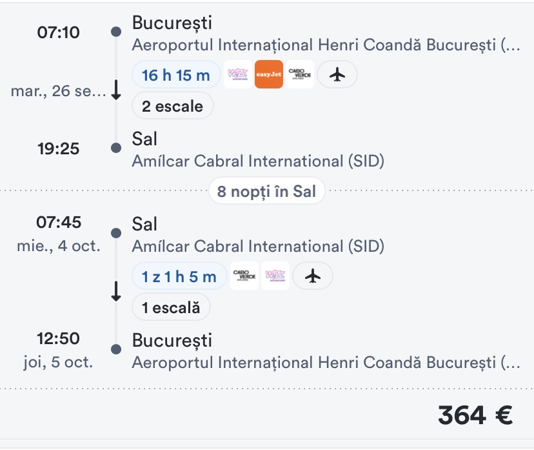Click the 19:25 arrival Amílcar Cabral International text
Image resolution: width=534 pixels, height=450 pixels.
coord(258,161)
